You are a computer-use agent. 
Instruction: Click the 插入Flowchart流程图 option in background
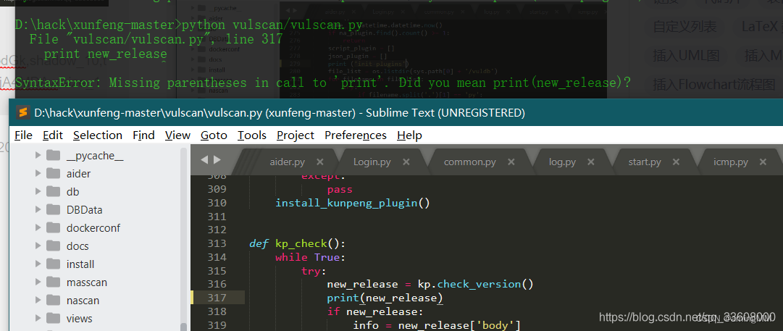(x=713, y=84)
